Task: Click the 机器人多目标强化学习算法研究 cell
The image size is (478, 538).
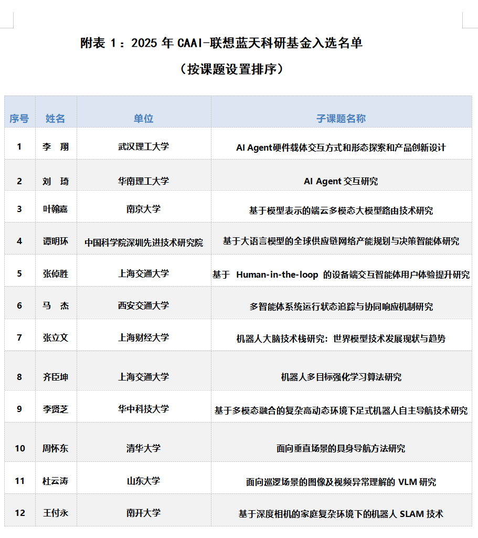Action: pos(341,377)
